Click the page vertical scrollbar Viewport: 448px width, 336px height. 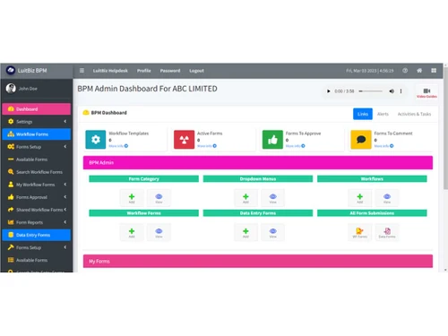[x=445, y=128]
